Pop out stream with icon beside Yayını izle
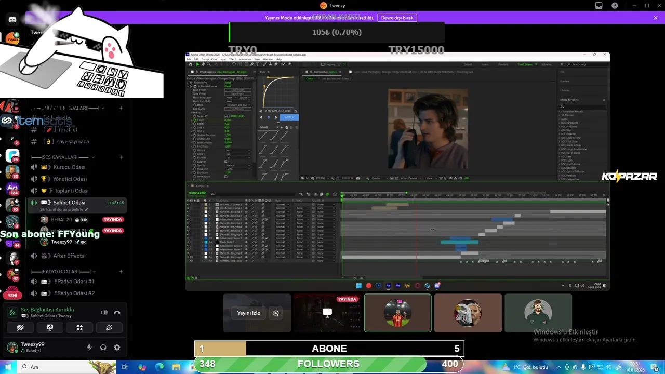665x374 pixels. click(x=276, y=313)
